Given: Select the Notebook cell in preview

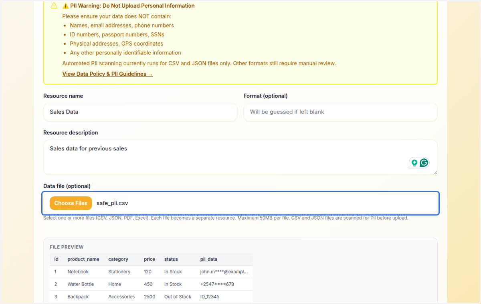Looking at the screenshot, I should (x=78, y=272).
